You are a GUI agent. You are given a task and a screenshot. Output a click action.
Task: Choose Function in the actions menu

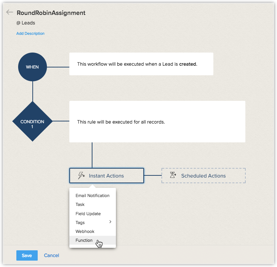pos(92,240)
